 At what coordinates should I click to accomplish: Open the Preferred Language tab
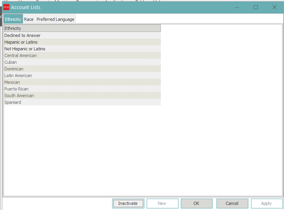[55, 19]
